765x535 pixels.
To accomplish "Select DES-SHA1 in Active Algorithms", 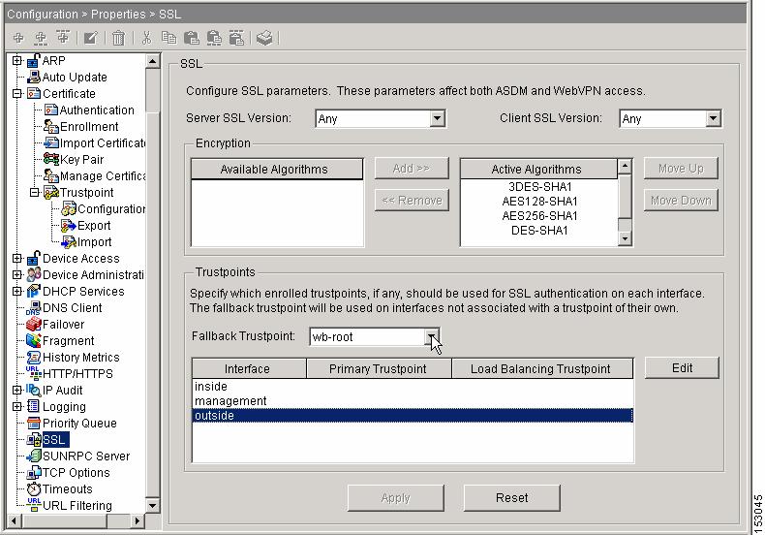I will click(x=539, y=231).
